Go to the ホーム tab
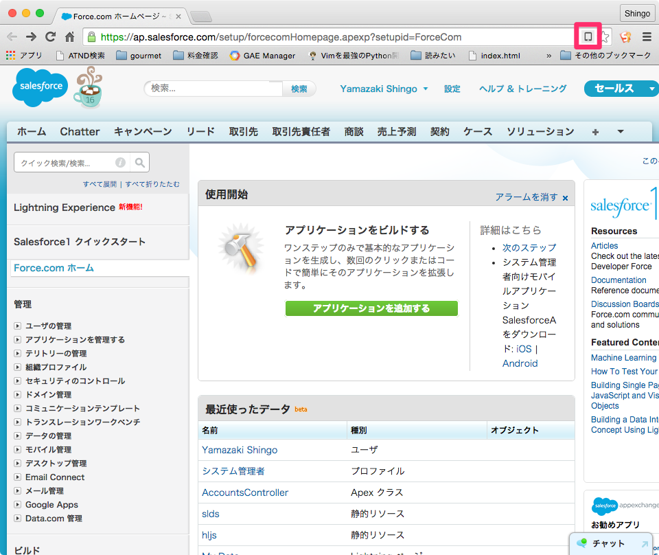 pos(32,132)
